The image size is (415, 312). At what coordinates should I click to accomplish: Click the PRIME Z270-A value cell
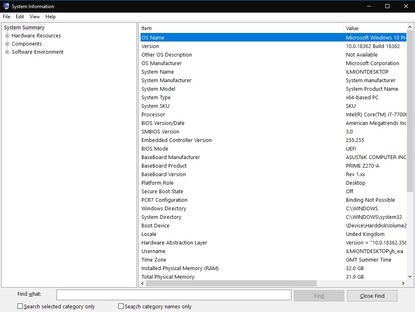[x=362, y=166]
